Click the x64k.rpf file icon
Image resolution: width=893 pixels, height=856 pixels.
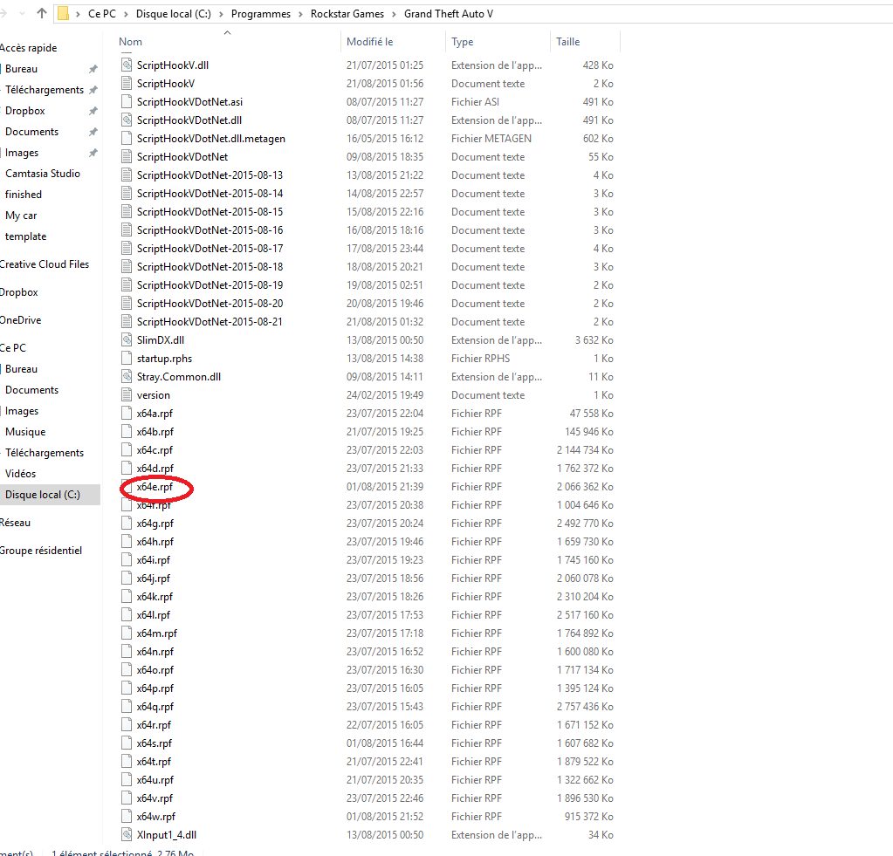point(127,597)
